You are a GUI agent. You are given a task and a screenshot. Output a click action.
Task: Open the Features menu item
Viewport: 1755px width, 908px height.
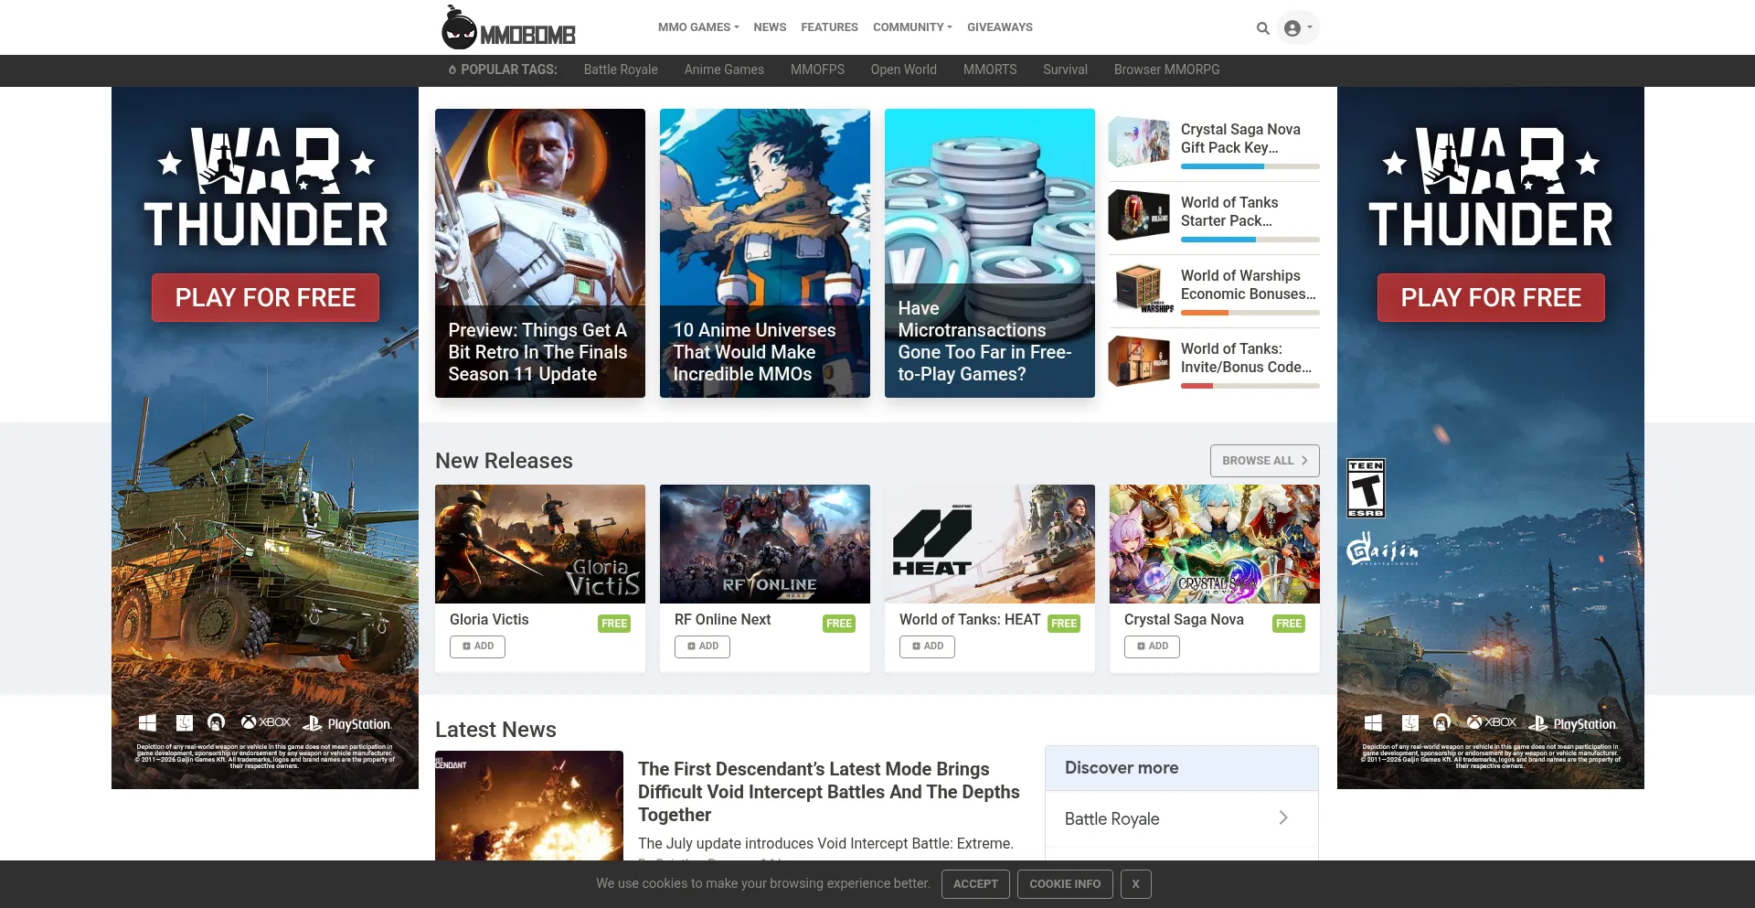coord(829,27)
